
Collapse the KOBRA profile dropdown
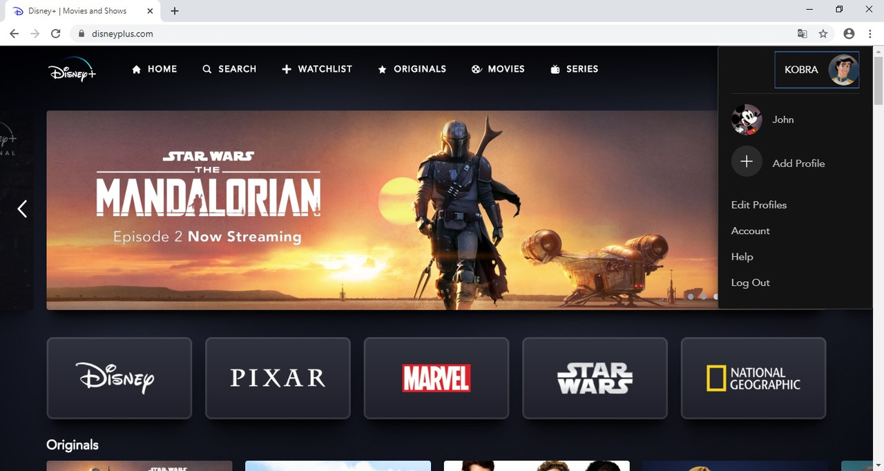click(817, 70)
